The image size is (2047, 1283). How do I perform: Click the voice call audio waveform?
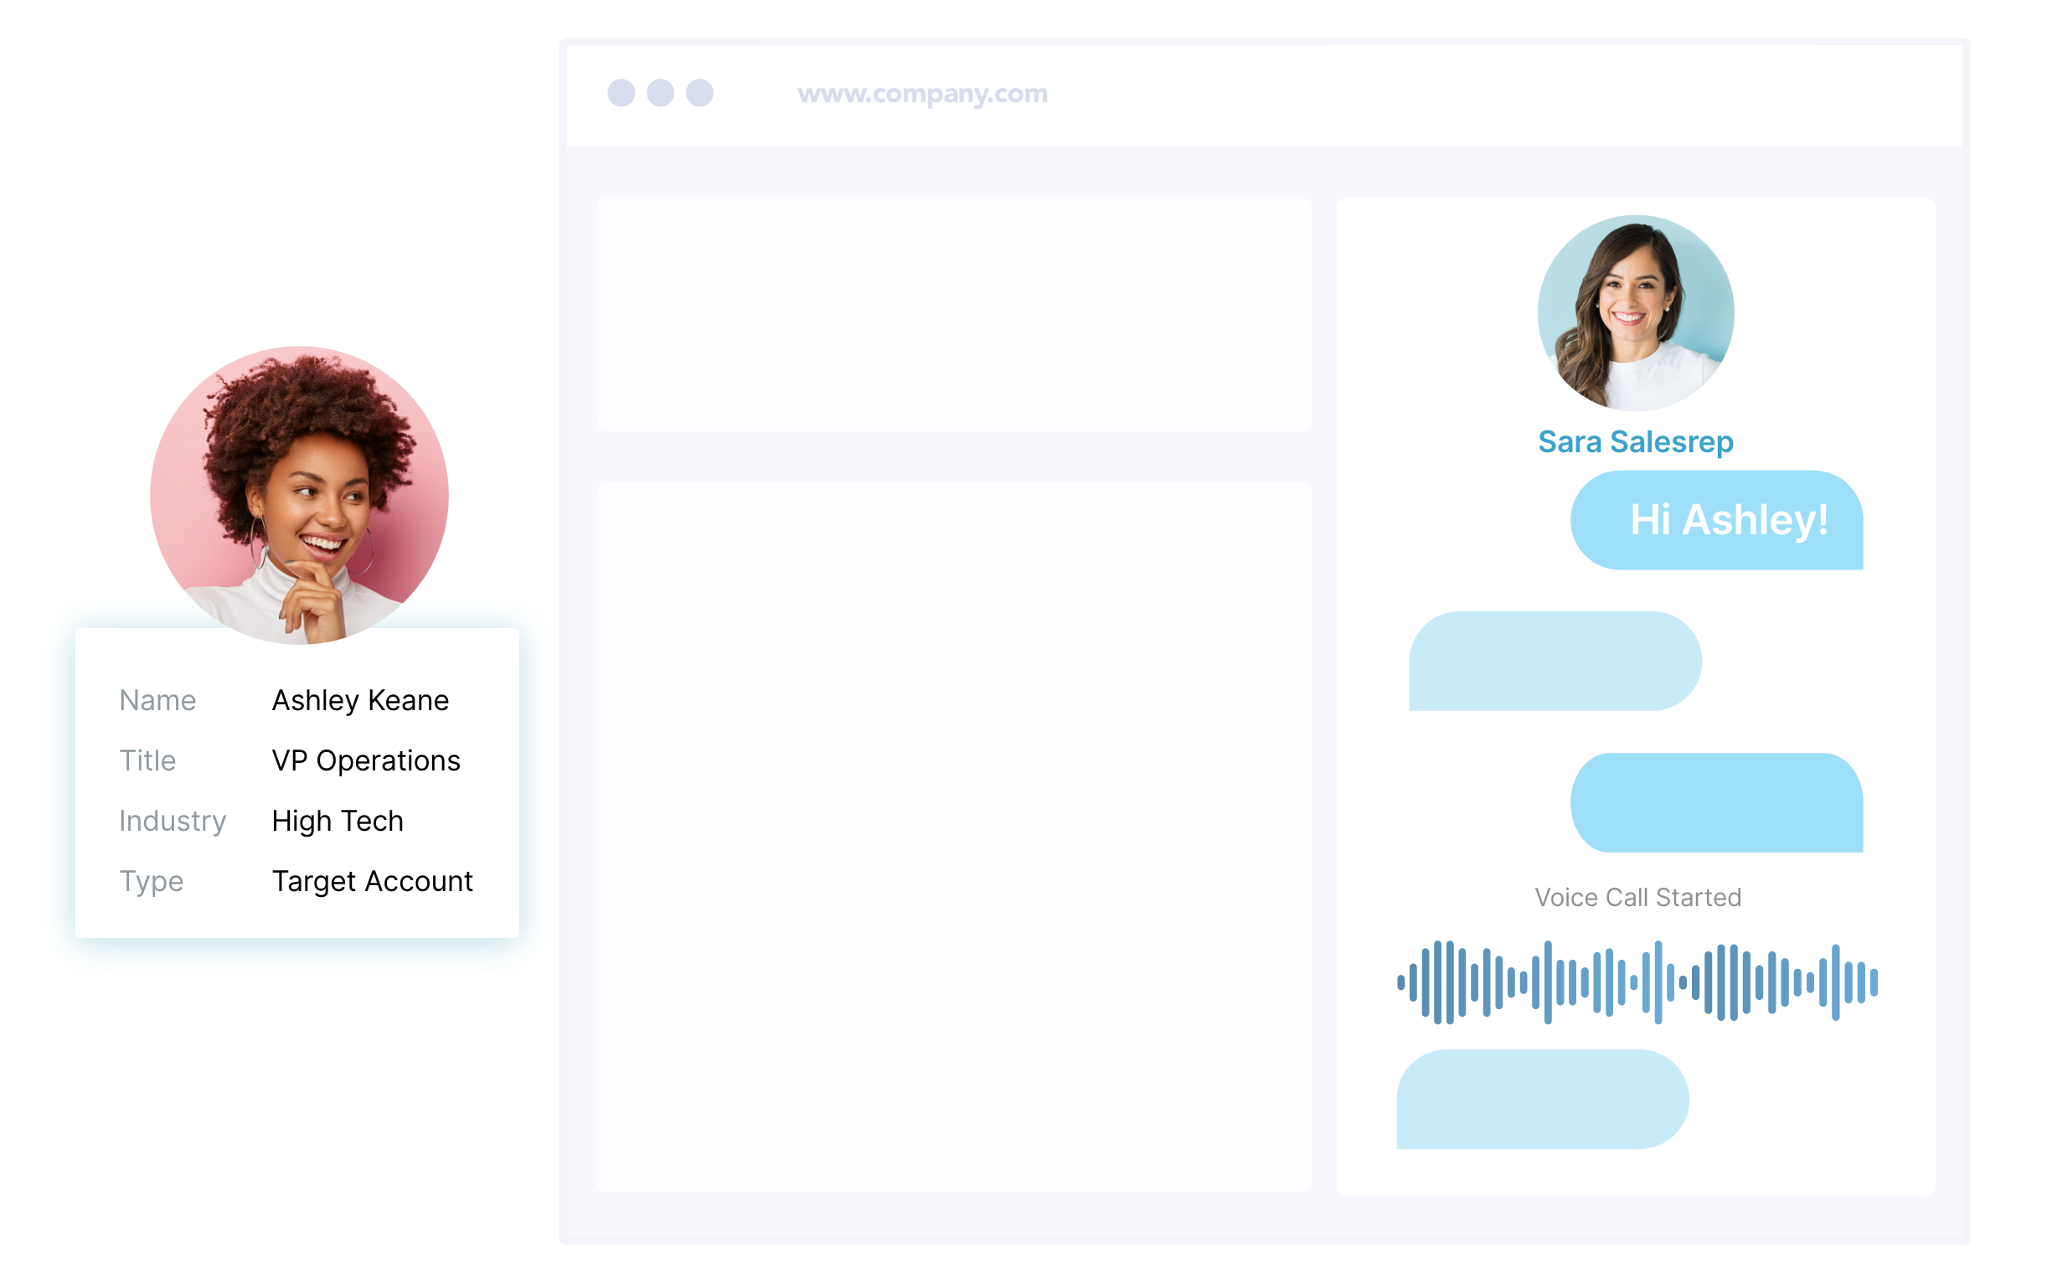click(1637, 982)
